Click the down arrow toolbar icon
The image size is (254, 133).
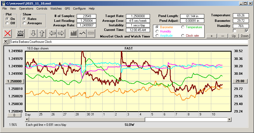33,33
